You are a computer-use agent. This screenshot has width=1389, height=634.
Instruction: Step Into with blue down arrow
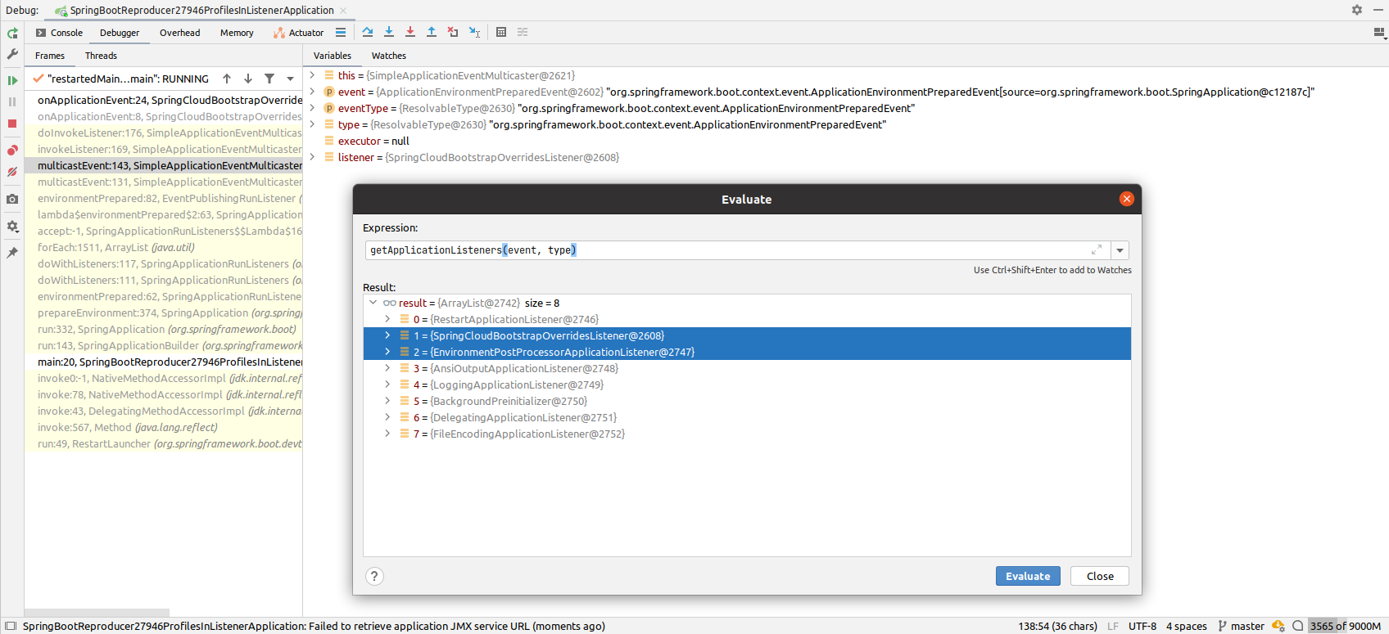click(x=389, y=32)
